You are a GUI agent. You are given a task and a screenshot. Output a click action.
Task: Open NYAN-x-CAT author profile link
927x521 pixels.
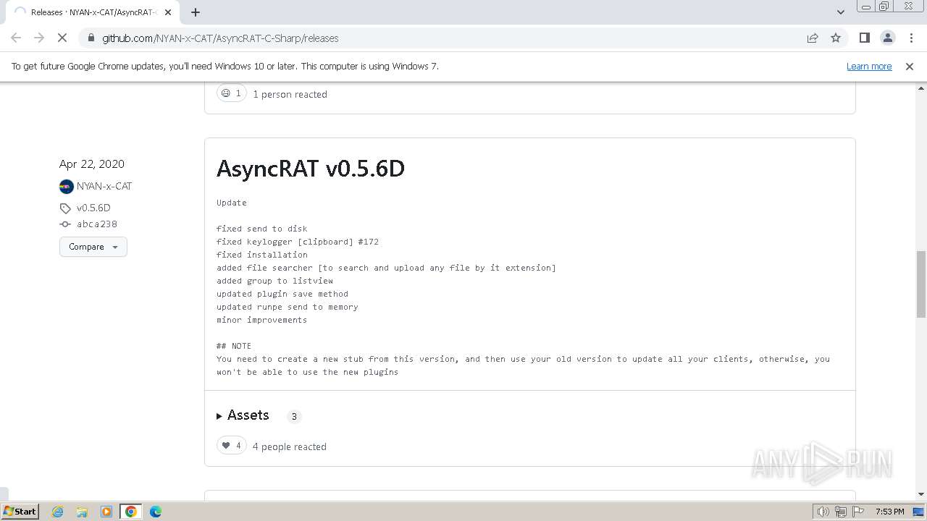click(x=104, y=186)
